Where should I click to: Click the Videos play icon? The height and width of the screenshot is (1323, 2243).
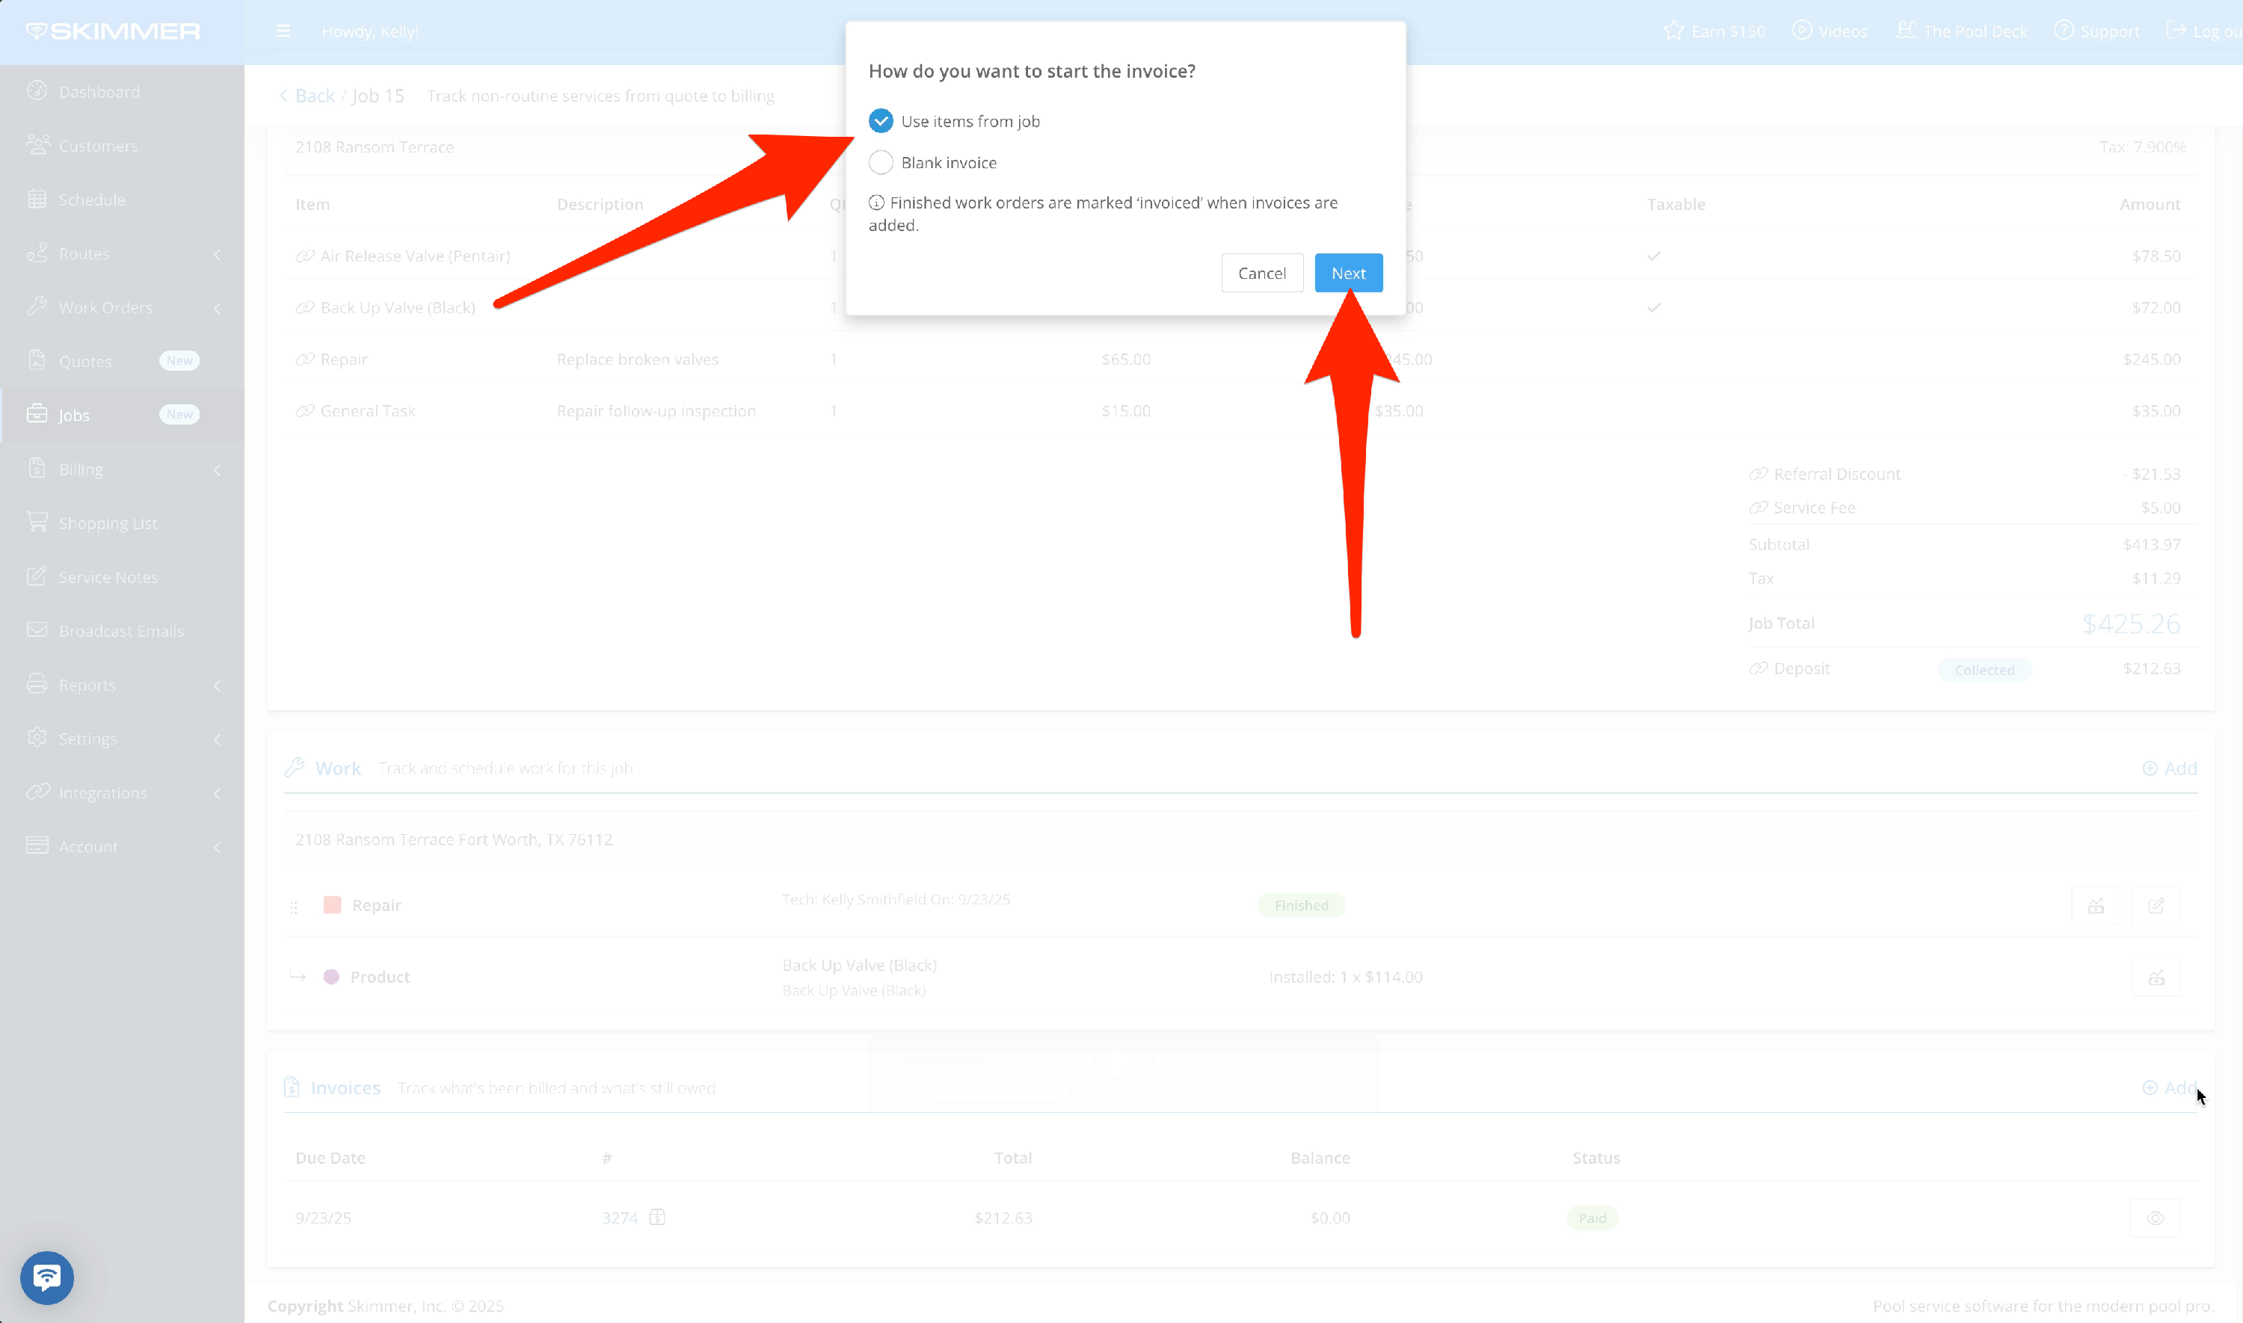click(1802, 31)
